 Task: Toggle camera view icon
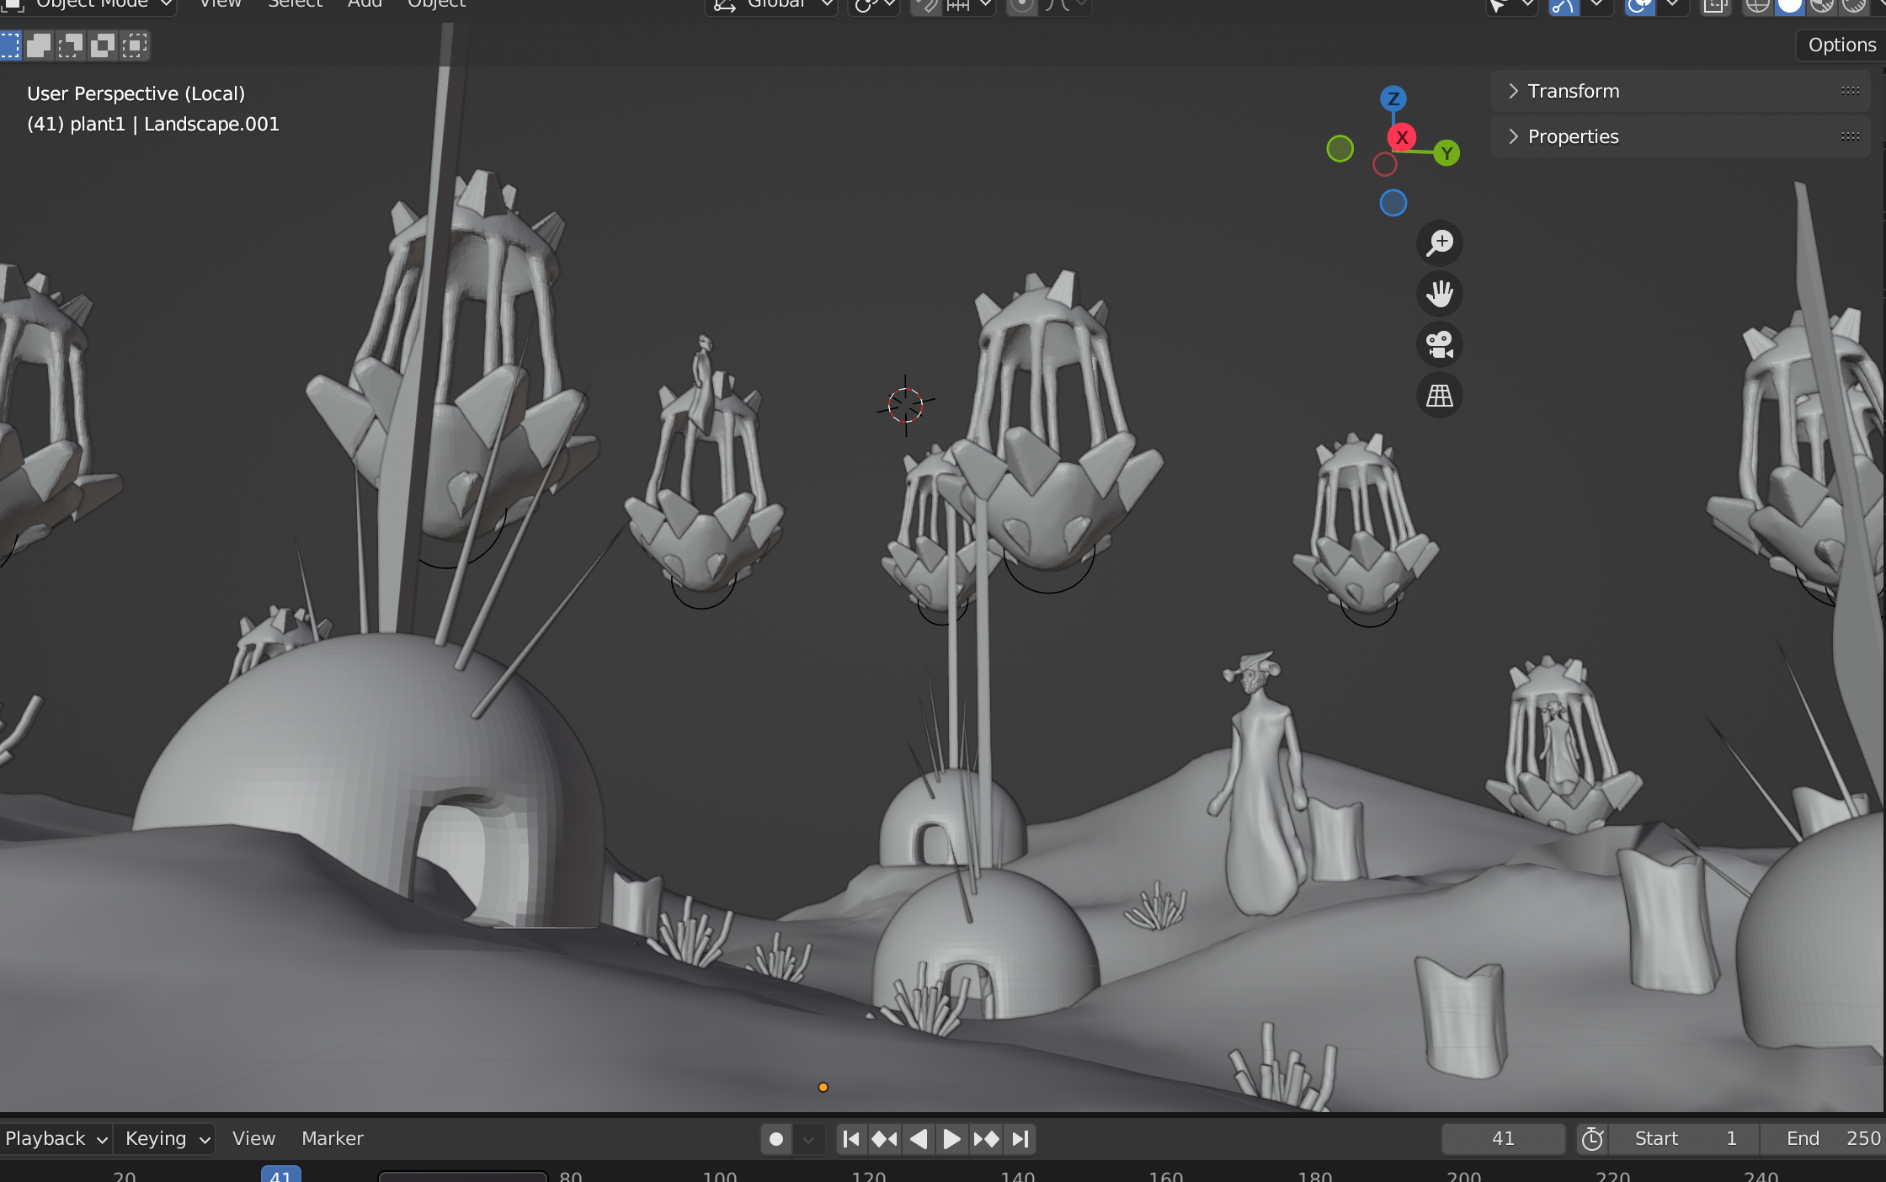[x=1440, y=344]
